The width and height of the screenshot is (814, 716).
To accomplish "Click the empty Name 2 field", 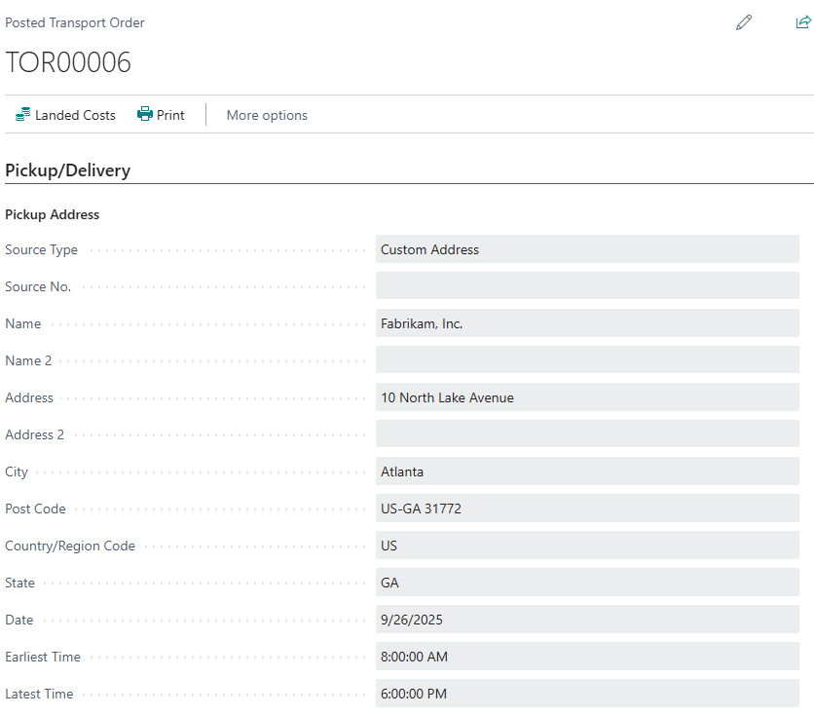I will [587, 360].
